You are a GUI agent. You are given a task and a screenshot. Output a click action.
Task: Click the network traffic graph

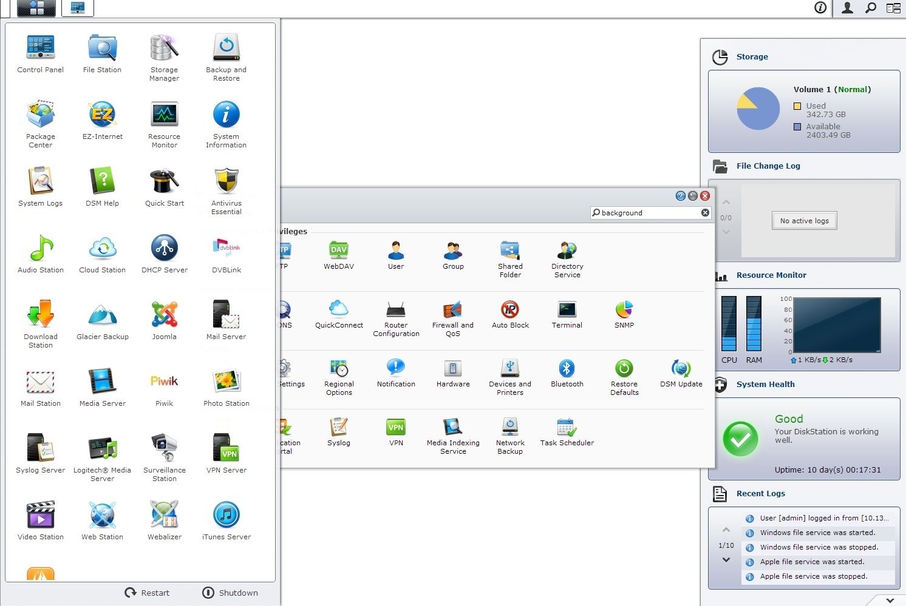click(837, 325)
